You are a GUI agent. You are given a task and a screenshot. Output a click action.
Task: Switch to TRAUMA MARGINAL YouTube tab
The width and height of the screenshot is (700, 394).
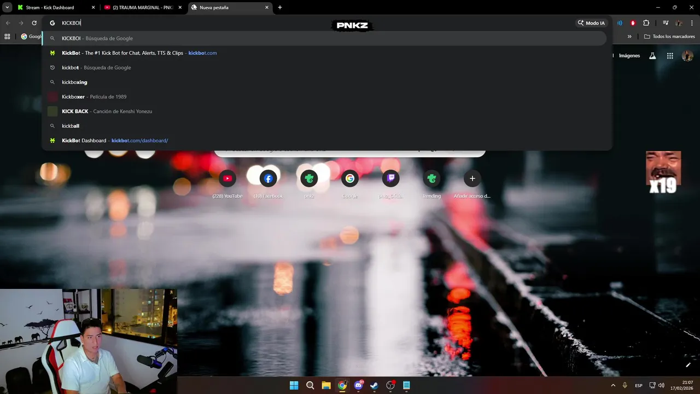pos(143,8)
